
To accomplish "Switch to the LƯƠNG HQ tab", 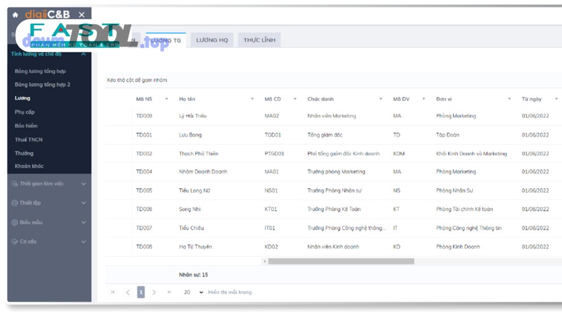I will click(x=212, y=40).
